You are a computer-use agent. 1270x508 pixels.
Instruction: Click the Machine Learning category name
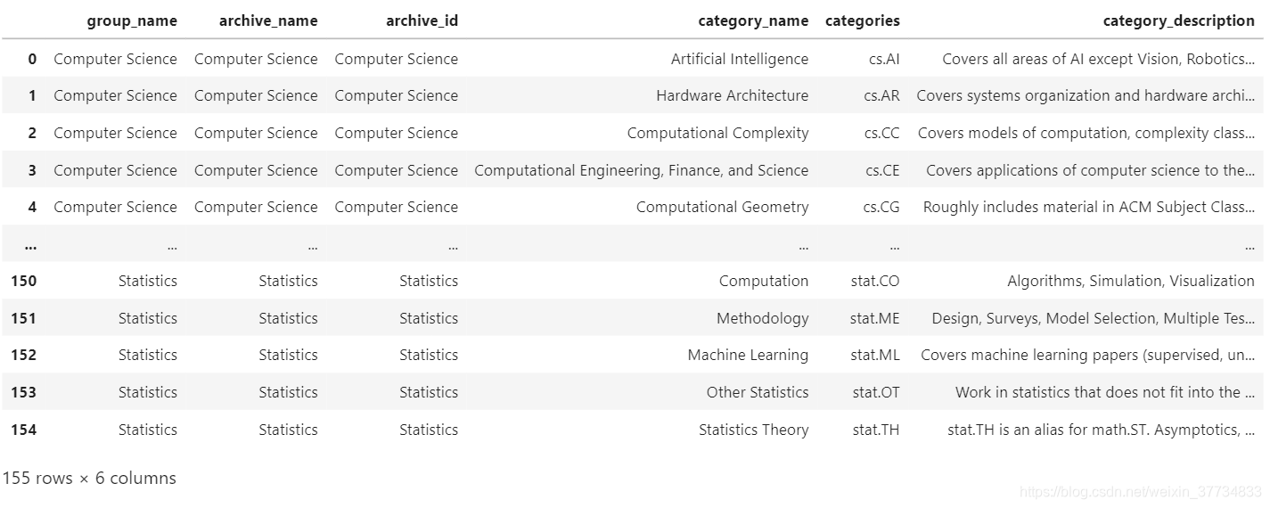(x=748, y=355)
